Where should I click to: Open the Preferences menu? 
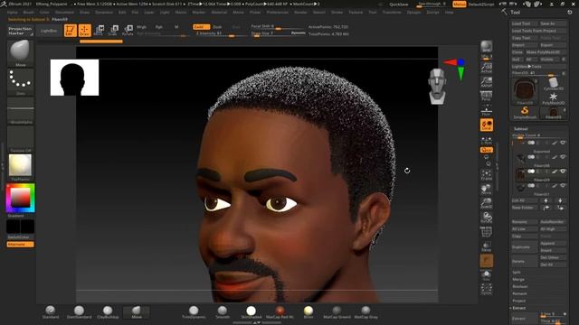[278, 12]
